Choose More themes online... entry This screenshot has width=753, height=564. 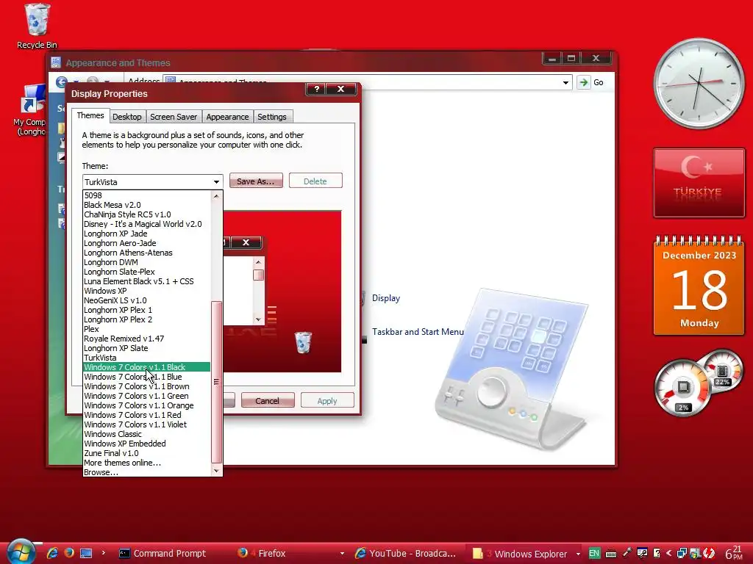tap(146, 463)
